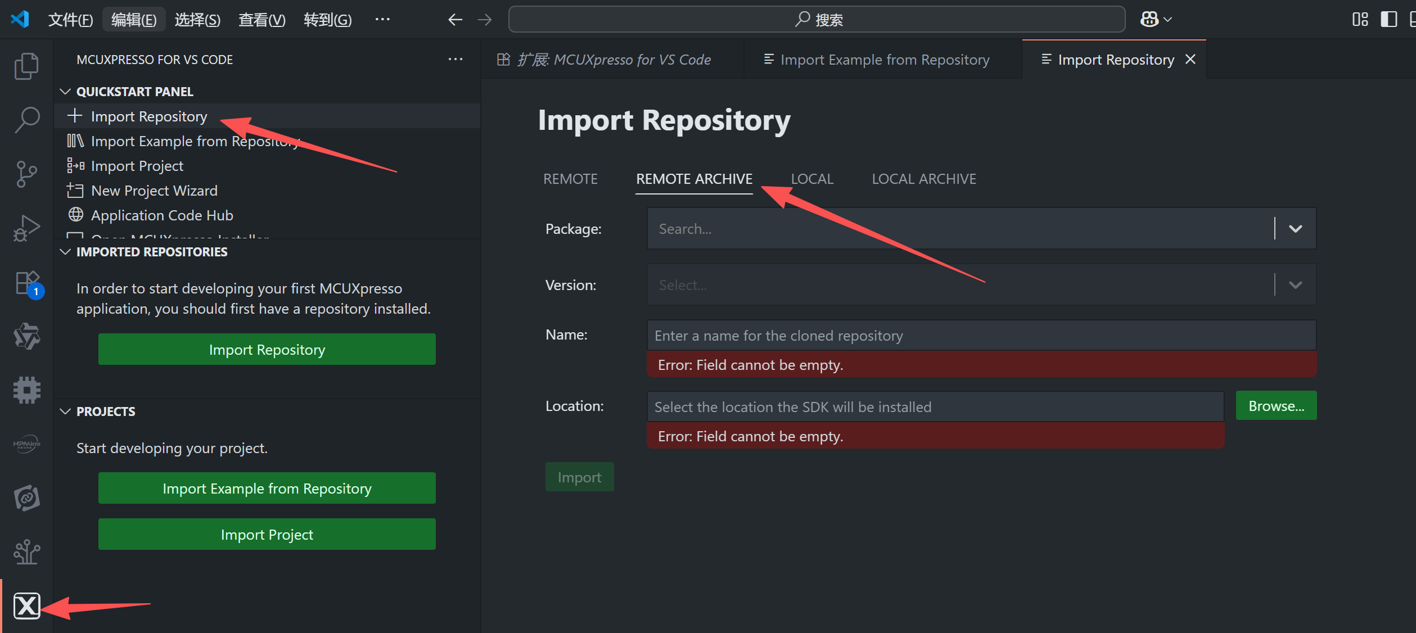Collapse the PROJECTS section

(x=65, y=411)
